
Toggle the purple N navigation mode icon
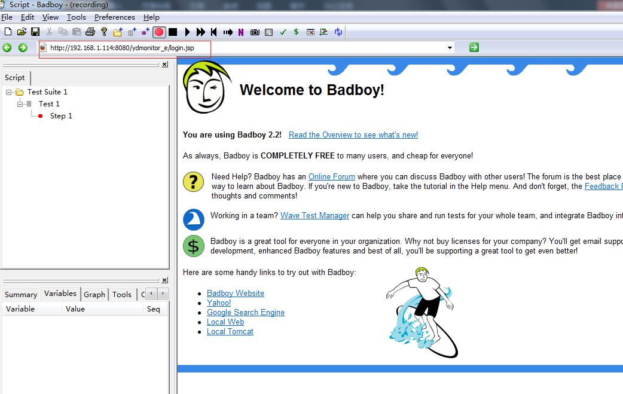pyautogui.click(x=241, y=32)
